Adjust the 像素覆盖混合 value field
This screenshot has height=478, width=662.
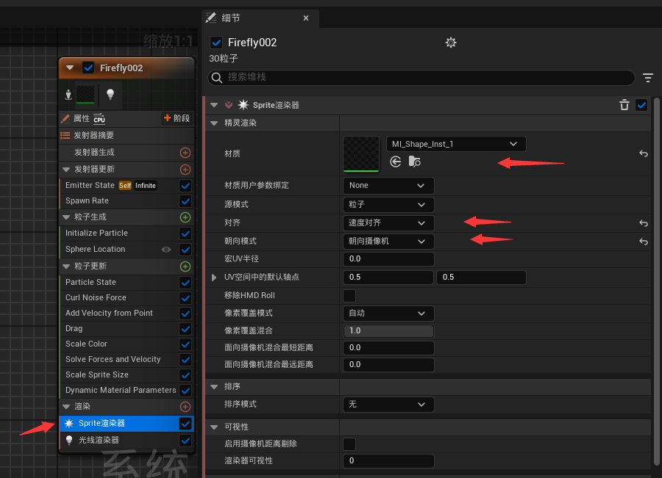coord(388,330)
